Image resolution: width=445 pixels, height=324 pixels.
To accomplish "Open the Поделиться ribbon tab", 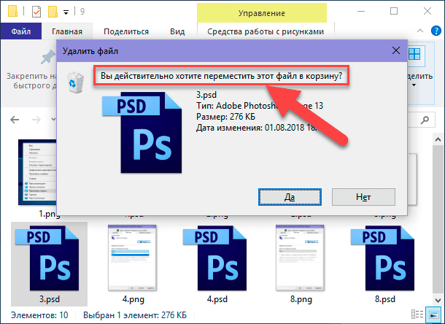I will (126, 31).
